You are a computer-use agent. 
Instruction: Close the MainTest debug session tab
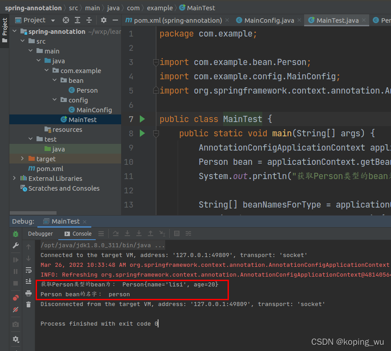(x=85, y=222)
